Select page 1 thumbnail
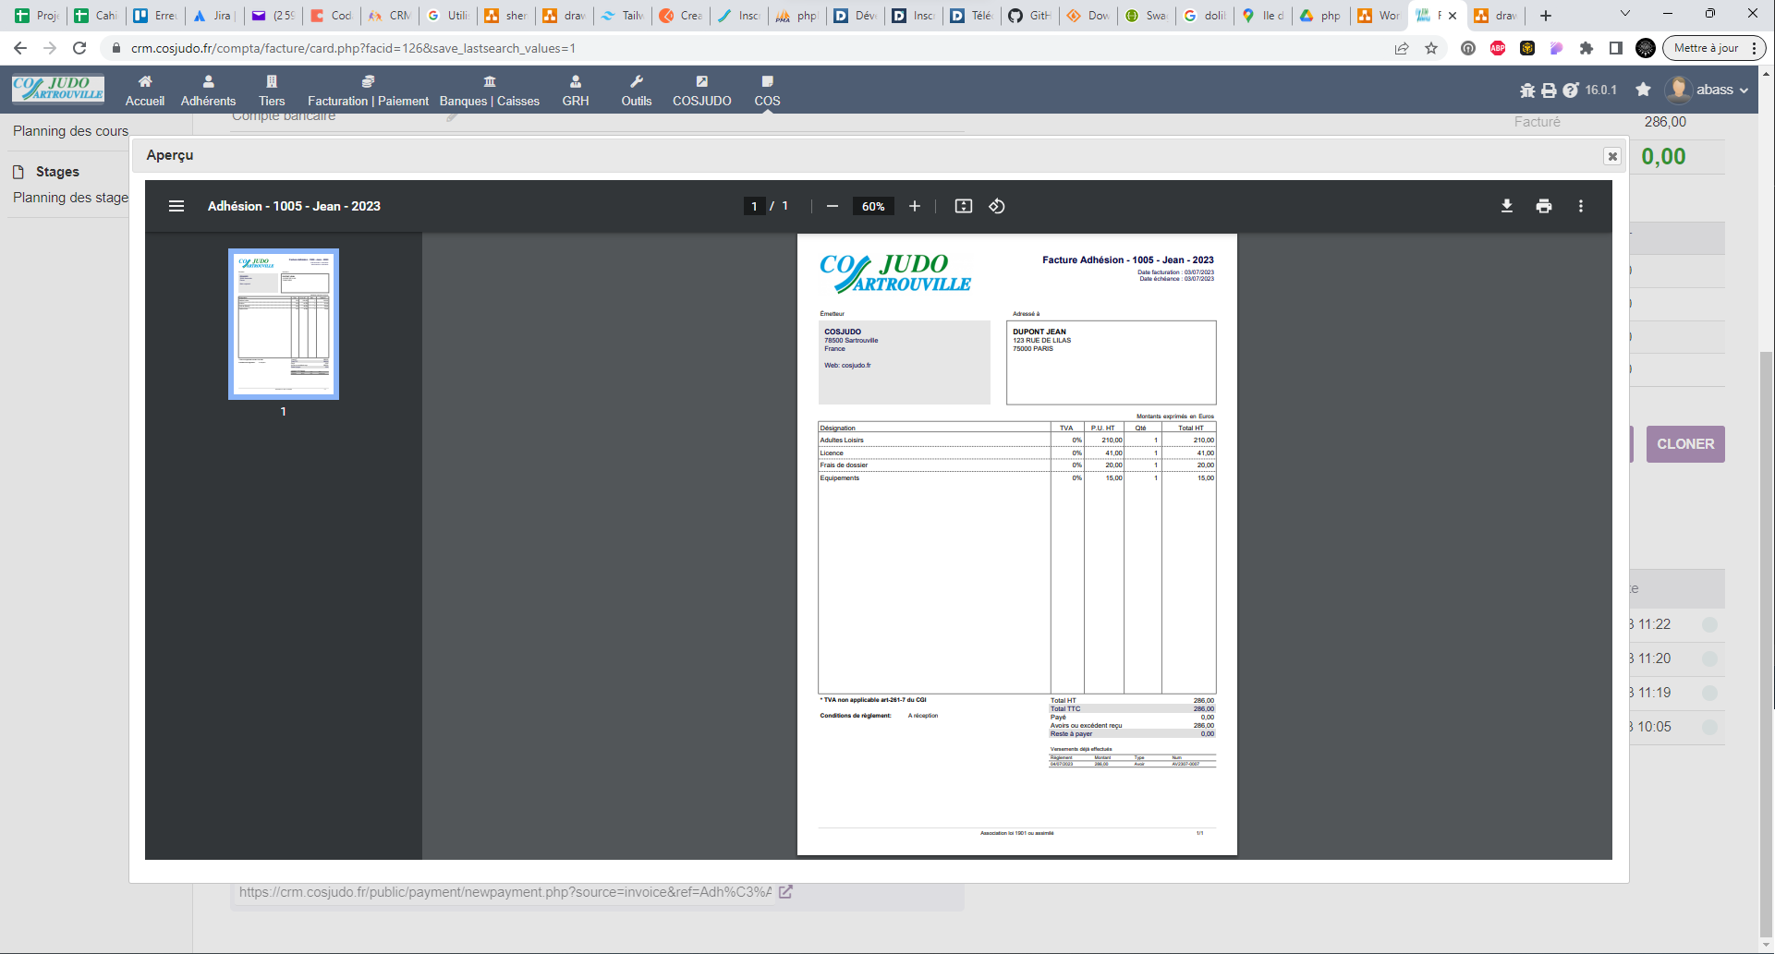Viewport: 1775px width, 954px height. pos(284,324)
